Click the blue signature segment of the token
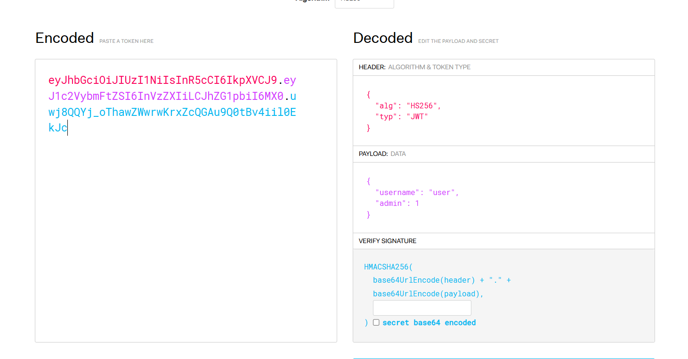The width and height of the screenshot is (688, 359). [172, 113]
